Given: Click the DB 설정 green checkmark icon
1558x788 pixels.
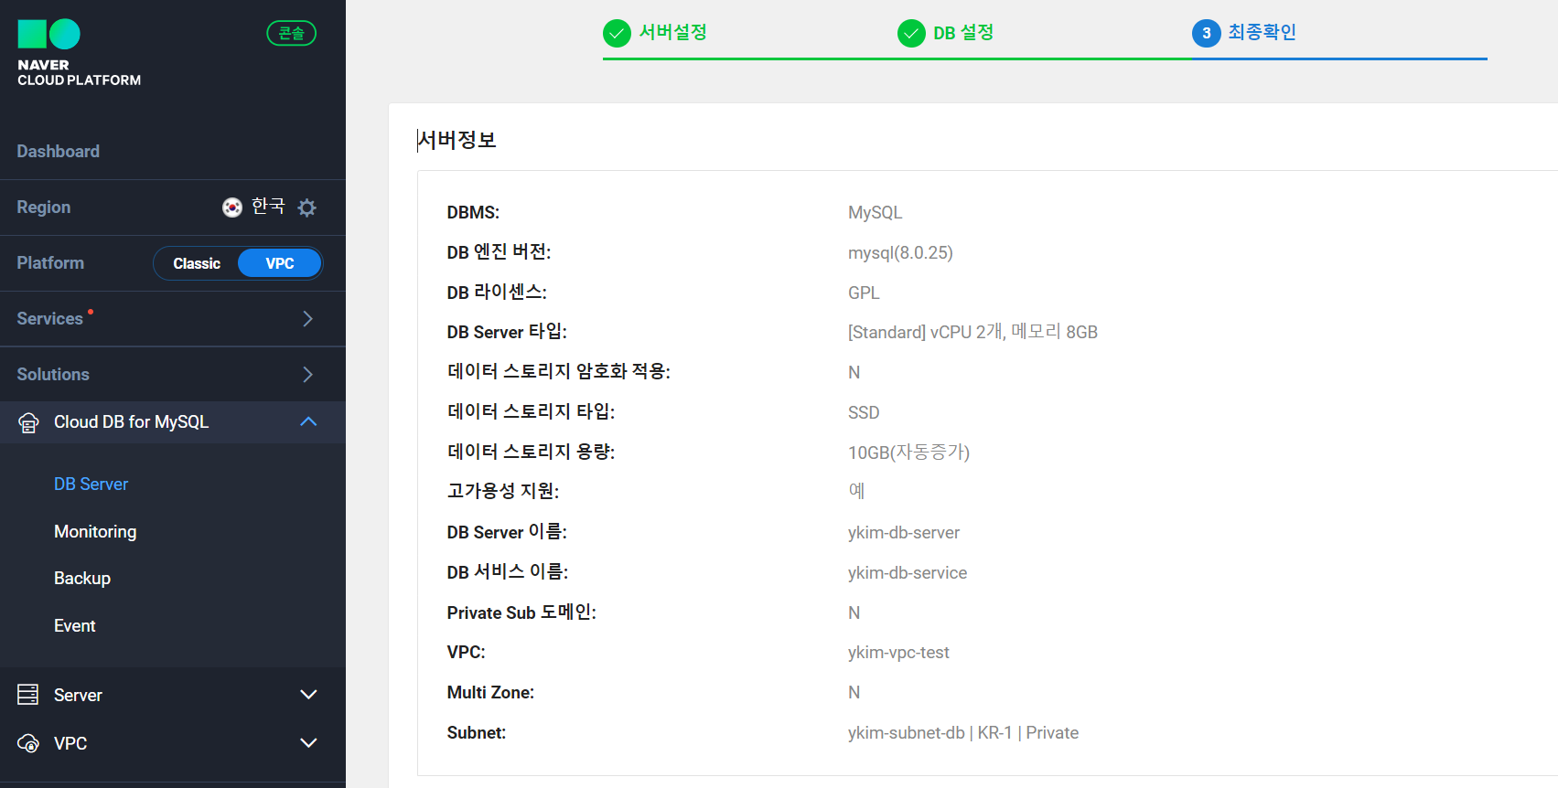Looking at the screenshot, I should click(911, 34).
